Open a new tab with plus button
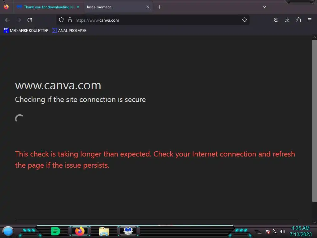The image size is (317, 238). pyautogui.click(x=159, y=7)
